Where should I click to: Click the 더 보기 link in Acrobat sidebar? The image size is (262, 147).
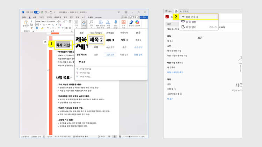click(170, 99)
